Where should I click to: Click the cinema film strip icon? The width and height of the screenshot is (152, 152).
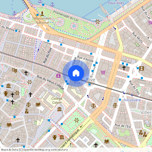coord(142,68)
